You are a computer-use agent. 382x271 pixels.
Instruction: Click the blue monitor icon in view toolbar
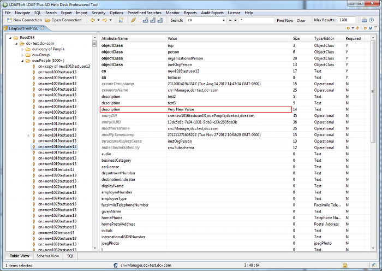tap(371, 28)
